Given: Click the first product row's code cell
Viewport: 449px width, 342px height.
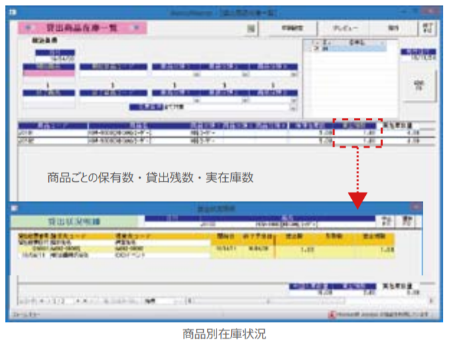Looking at the screenshot, I should 53,133.
